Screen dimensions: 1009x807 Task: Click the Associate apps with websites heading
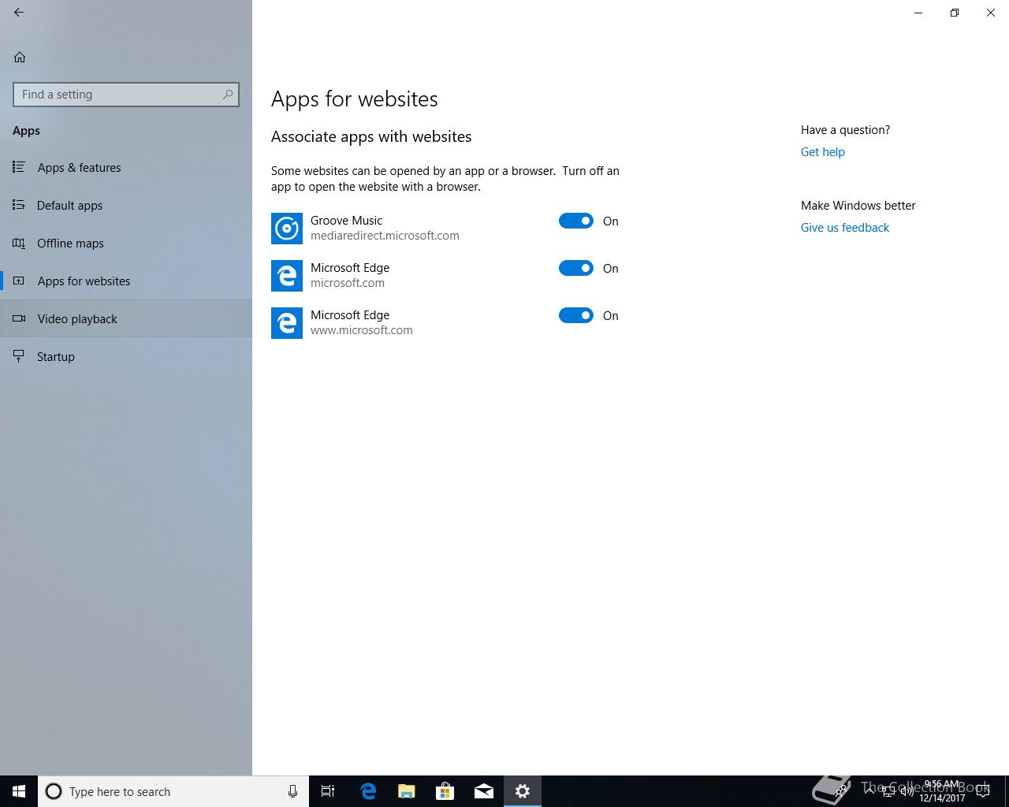pos(371,136)
